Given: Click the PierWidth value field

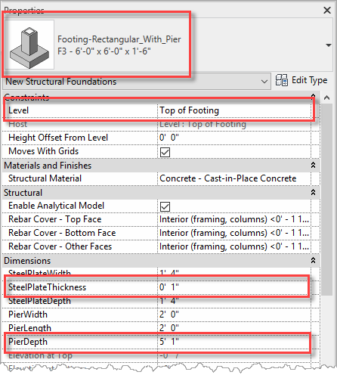Looking at the screenshot, I should pos(234,315).
